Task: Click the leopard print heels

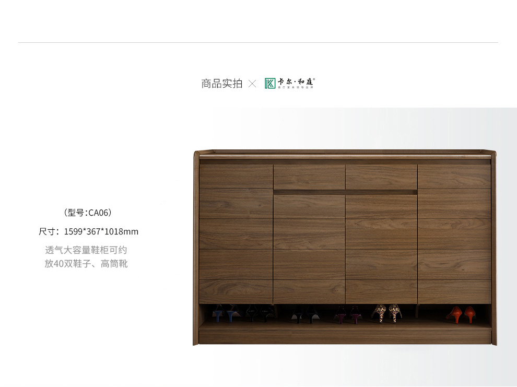Action: click(x=386, y=313)
